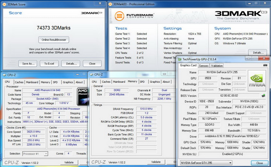Click the Package value Socket AM2+ (940)
The image size is (271, 167).
click(47, 99)
